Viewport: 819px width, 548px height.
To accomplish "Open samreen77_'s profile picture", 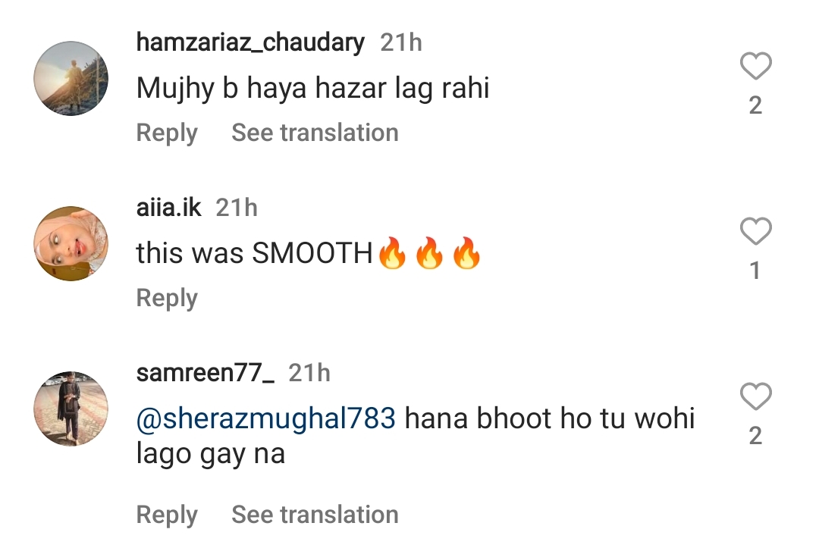I will click(x=71, y=409).
